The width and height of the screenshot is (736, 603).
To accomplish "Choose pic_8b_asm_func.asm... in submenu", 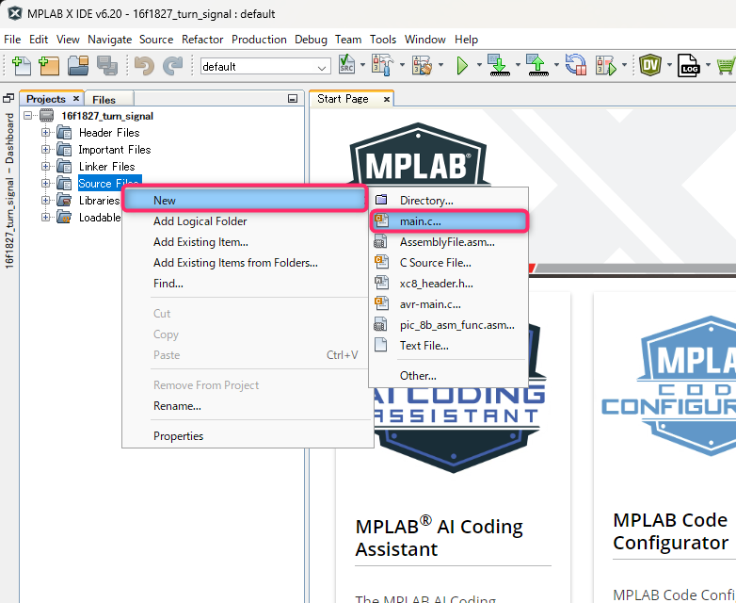I will coord(449,325).
